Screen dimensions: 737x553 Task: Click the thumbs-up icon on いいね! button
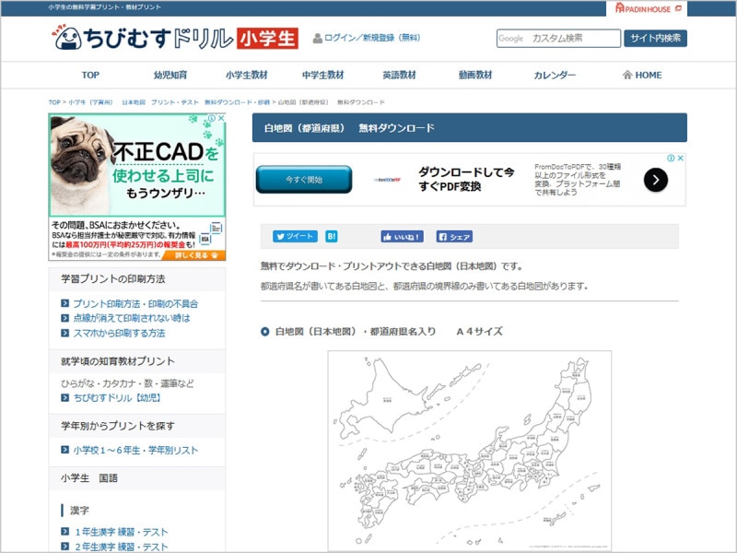(390, 237)
